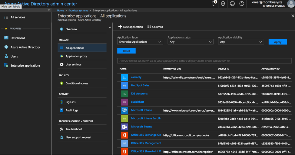This screenshot has height=155, width=295.
Task: Click the HOMEPAGE URL column header
Action: pyautogui.click(x=172, y=69)
